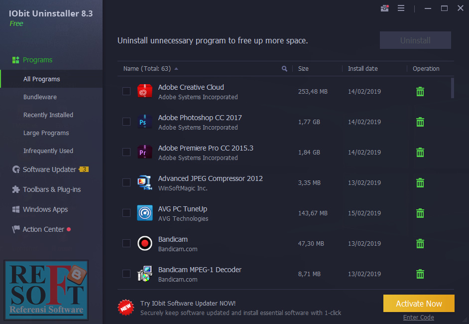The image size is (469, 324).
Task: Click the Bandicam MPEG-1 Decoder name
Action: pyautogui.click(x=200, y=270)
